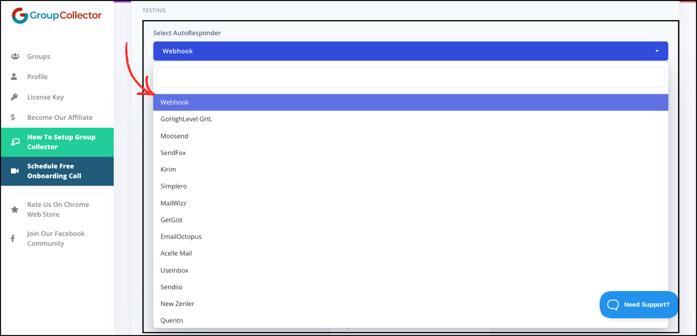
Task: Choose EmailOctopus autoresponder
Action: coord(410,237)
